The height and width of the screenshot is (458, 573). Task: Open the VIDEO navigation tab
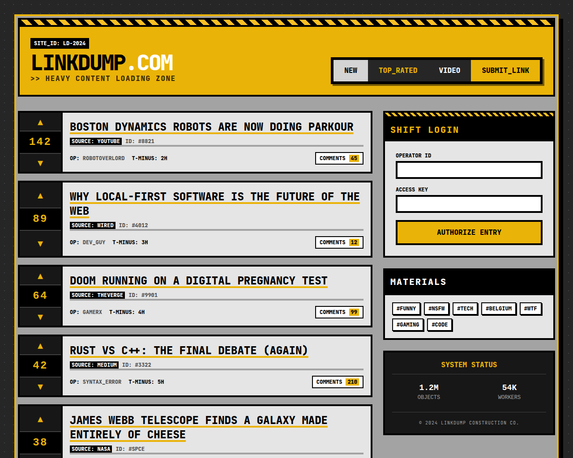(449, 71)
